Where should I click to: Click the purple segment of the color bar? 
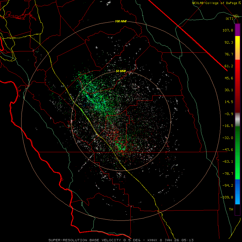(x=237, y=30)
